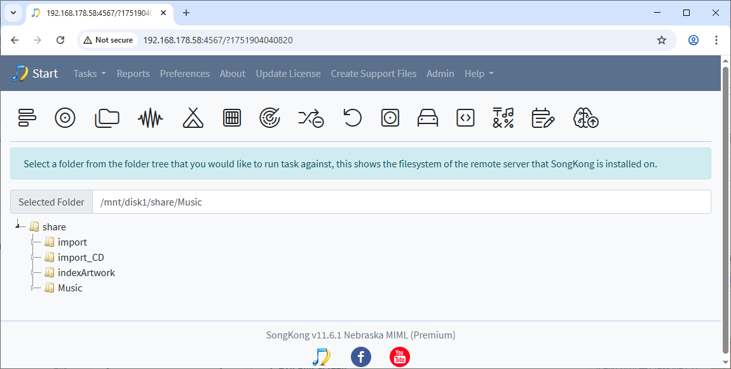Open the Facebook page icon
This screenshot has width=731, height=369.
361,357
